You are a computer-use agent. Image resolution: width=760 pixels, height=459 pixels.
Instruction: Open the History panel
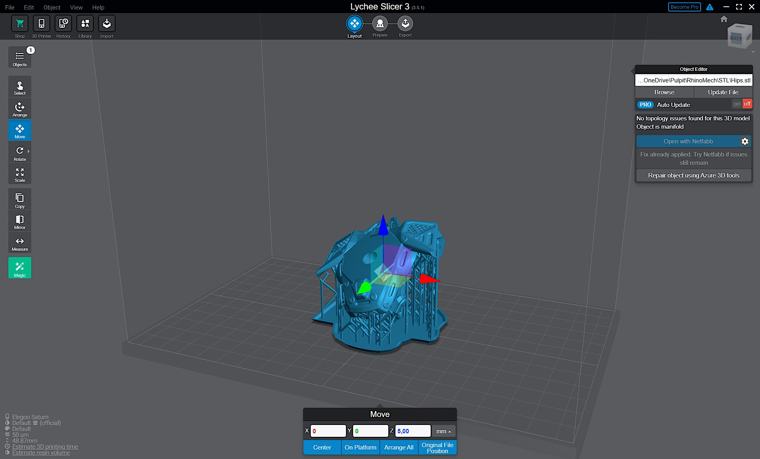point(63,24)
